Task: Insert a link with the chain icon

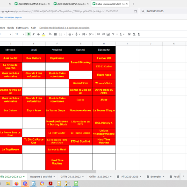Action: [98, 34]
